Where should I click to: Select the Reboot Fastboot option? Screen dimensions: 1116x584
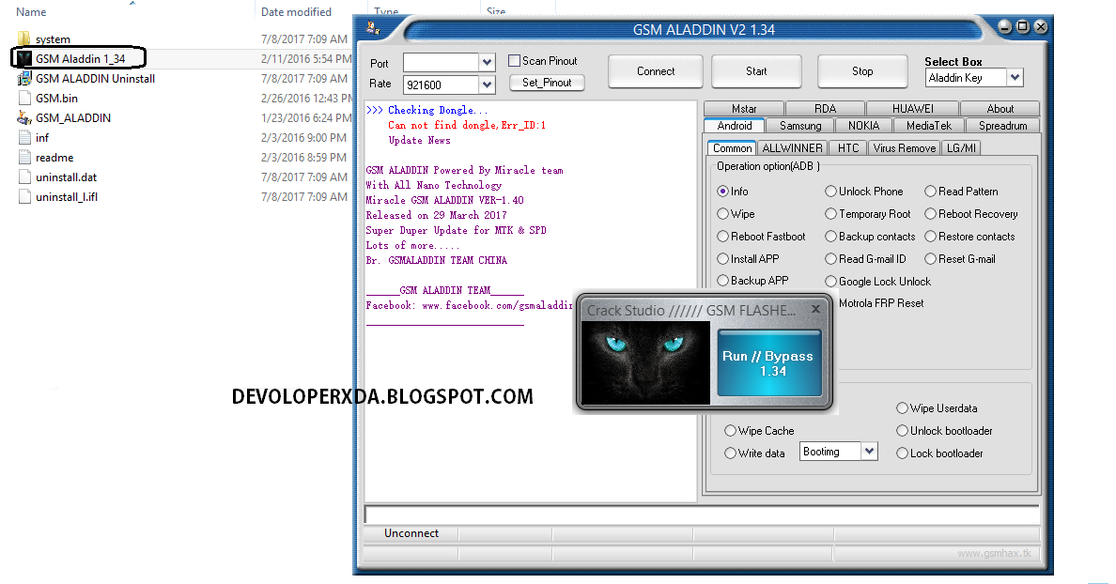tap(722, 237)
